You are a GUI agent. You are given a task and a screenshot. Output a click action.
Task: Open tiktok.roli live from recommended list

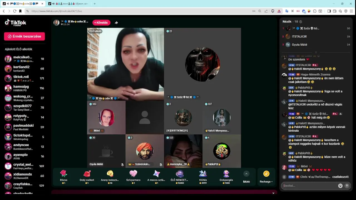click(x=24, y=78)
